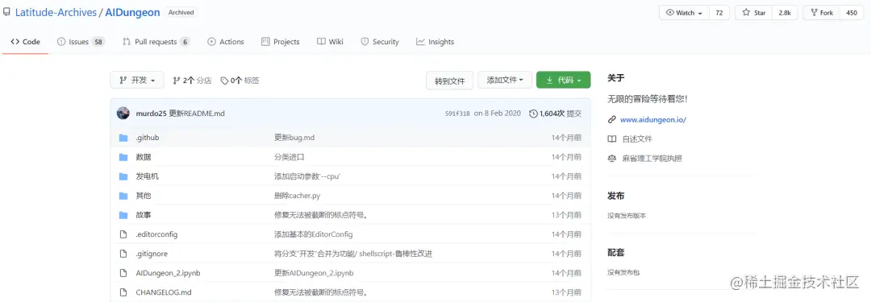The width and height of the screenshot is (871, 302).
Task: Open the 开发 branch dropdown
Action: pos(137,80)
